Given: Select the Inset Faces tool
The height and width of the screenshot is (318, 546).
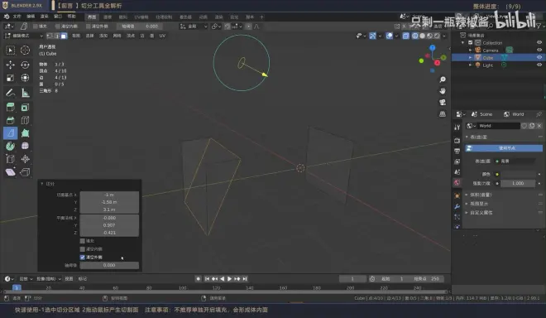Looking at the screenshot, I should (25, 108).
